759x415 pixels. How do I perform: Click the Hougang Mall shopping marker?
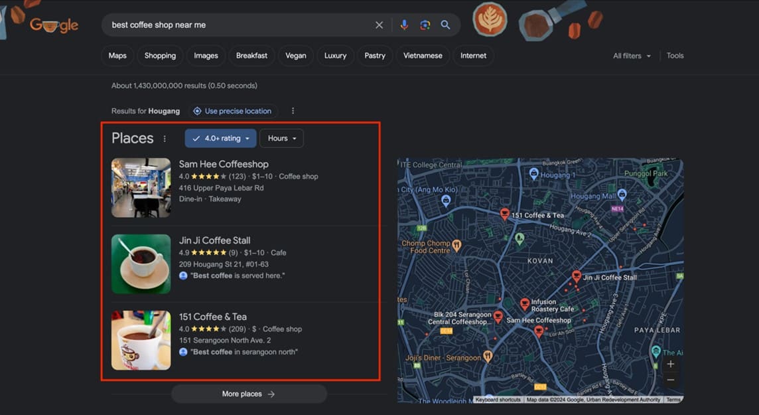click(x=622, y=195)
